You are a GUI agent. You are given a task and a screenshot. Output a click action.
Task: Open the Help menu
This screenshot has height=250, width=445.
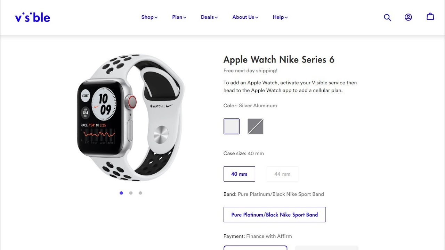(280, 17)
